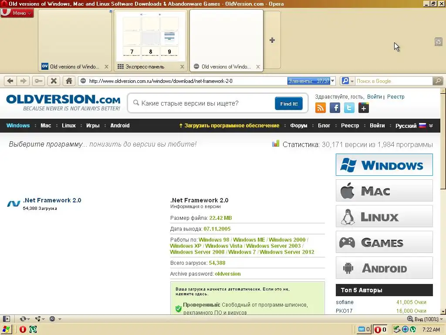Stop page loading with the X button
The image size is (446, 335).
54,81
